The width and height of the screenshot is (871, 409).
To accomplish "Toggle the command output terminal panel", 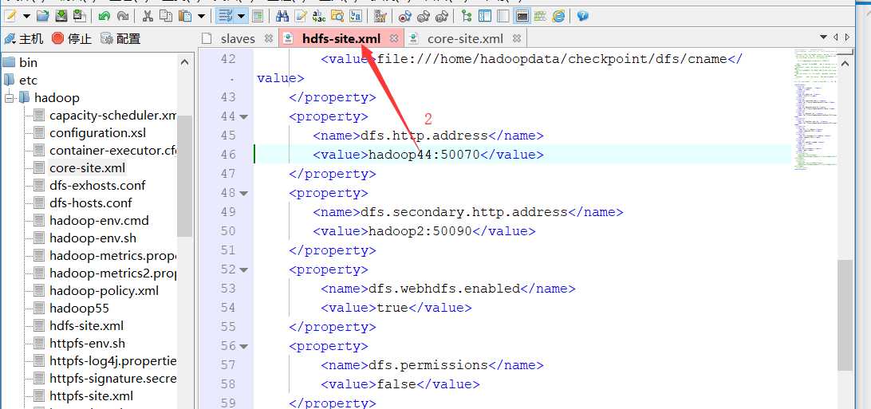I will point(522,15).
